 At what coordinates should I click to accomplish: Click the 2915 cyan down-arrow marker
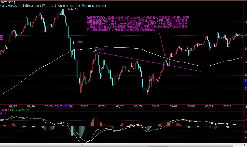pyautogui.click(x=74, y=43)
